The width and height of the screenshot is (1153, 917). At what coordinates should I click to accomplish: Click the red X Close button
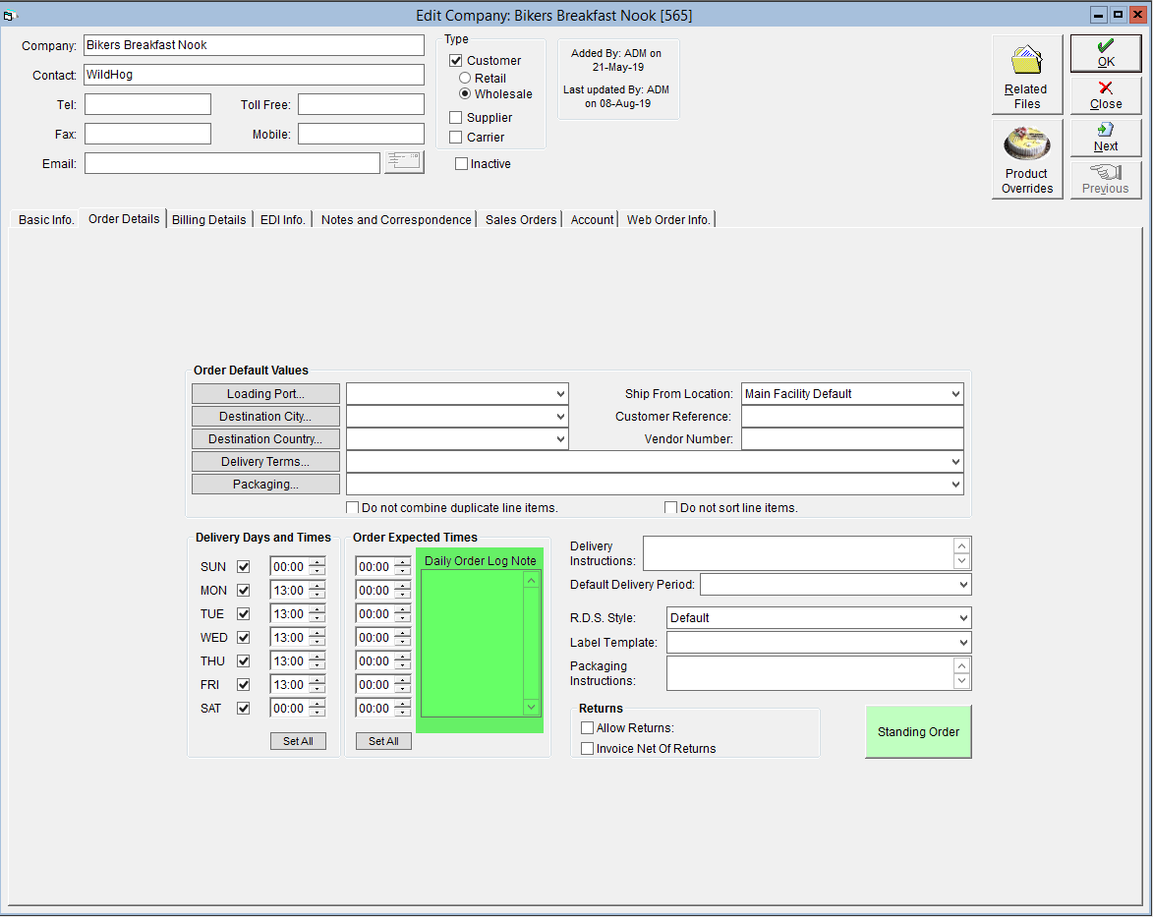point(1105,95)
